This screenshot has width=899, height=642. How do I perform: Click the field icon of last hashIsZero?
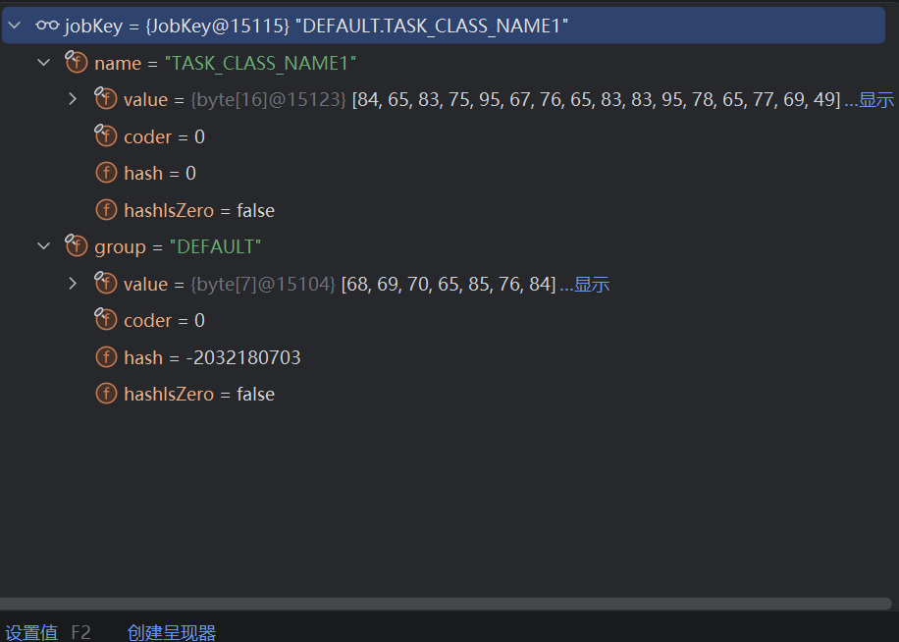tap(106, 394)
